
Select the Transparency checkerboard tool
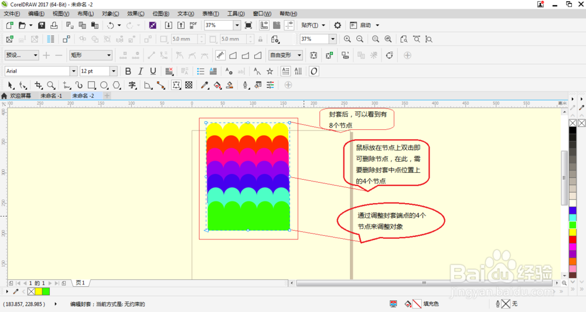coord(189,85)
